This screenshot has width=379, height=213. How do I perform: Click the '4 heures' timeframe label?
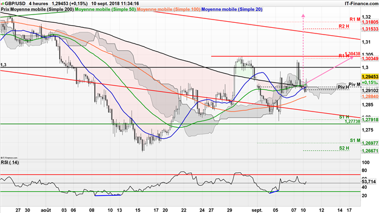[38, 3]
